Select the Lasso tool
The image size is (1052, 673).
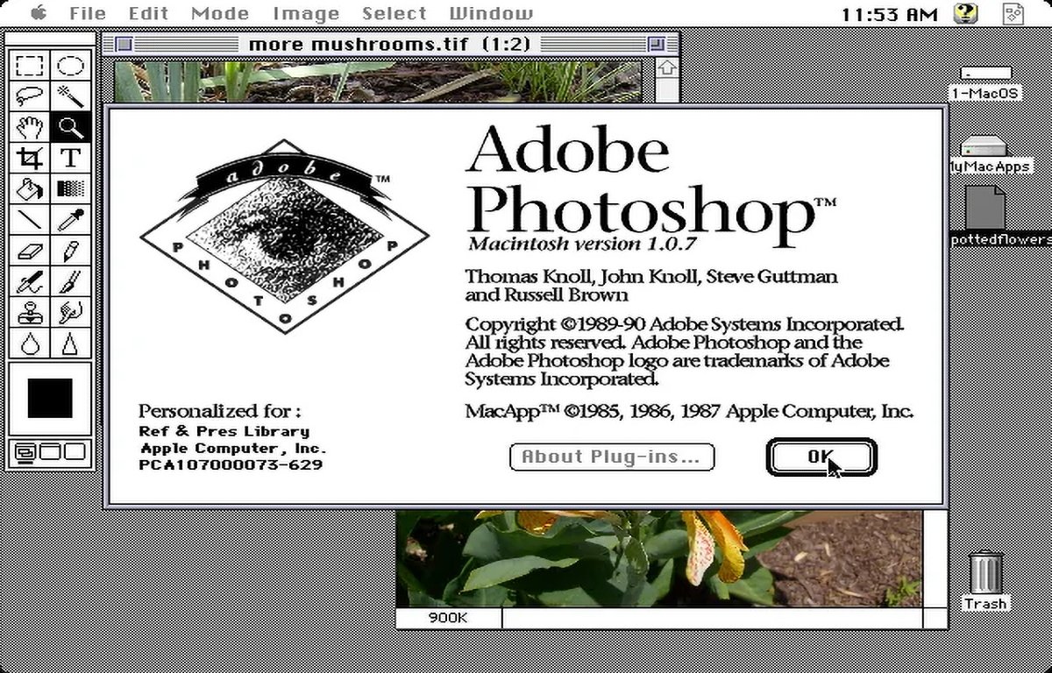(x=30, y=96)
